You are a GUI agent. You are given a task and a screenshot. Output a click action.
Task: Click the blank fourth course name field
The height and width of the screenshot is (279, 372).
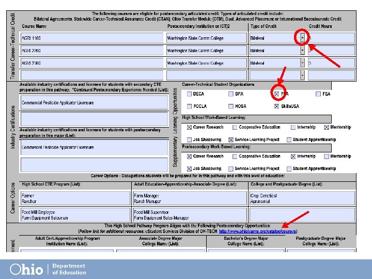pos(92,75)
